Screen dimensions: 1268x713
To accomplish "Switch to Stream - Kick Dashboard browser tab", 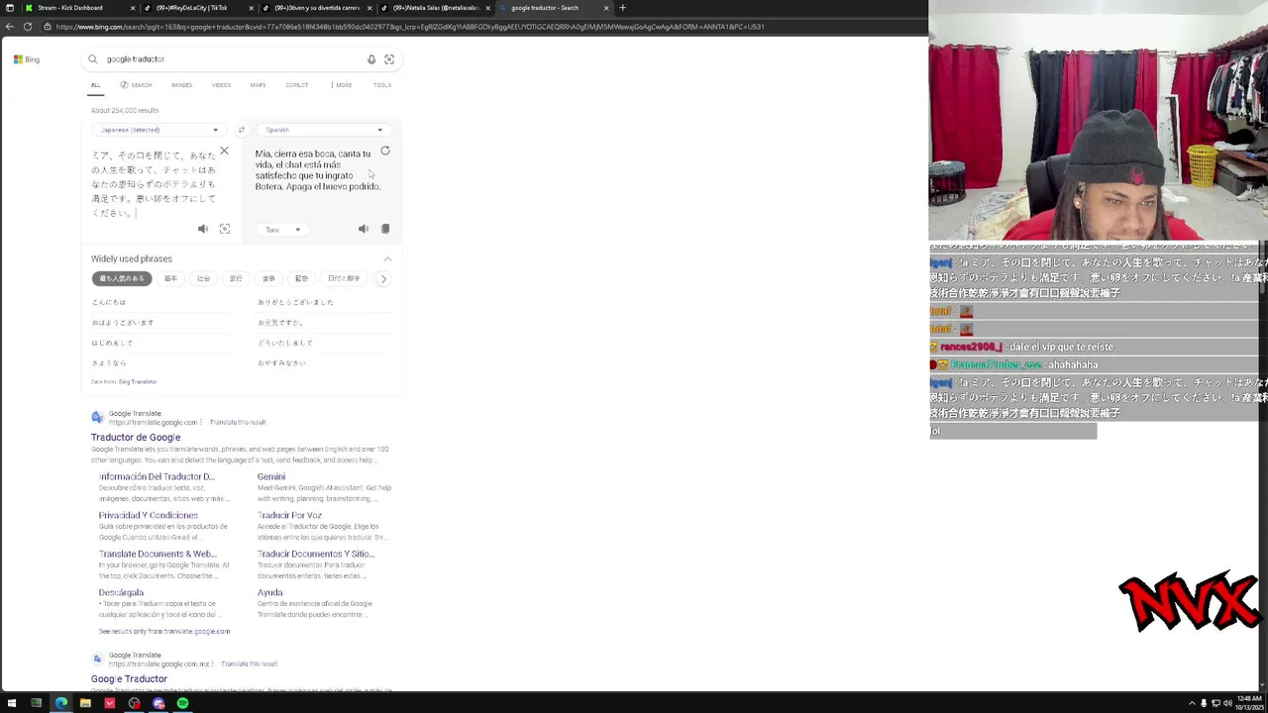I will click(69, 8).
